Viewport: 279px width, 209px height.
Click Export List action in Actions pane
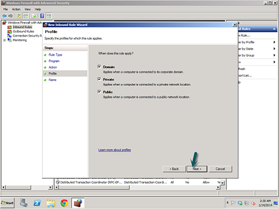click(x=245, y=75)
